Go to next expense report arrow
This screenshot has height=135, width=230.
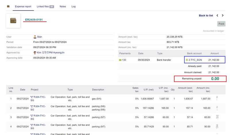(x=223, y=15)
